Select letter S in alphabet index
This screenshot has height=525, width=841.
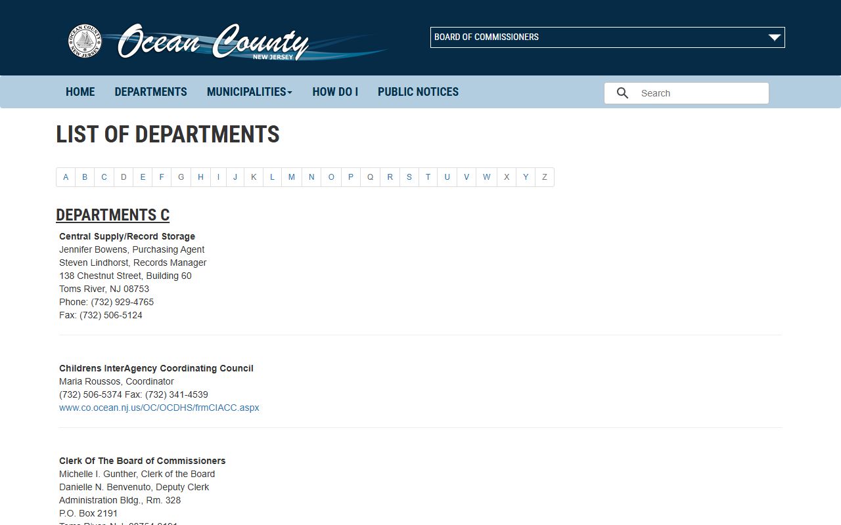tap(409, 177)
